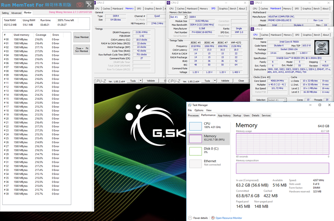Select the Disk 0 (C:) graph thumbnail

pyautogui.click(x=196, y=151)
